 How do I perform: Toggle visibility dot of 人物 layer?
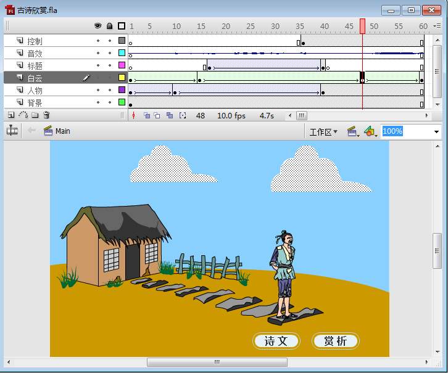point(98,90)
